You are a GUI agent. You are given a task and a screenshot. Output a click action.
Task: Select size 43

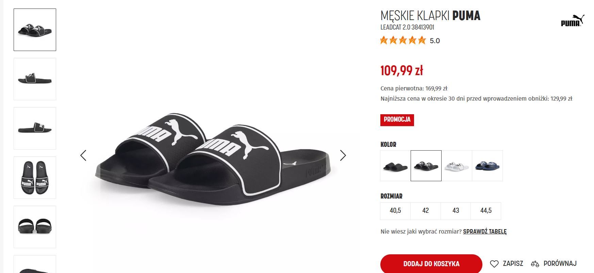(x=456, y=211)
